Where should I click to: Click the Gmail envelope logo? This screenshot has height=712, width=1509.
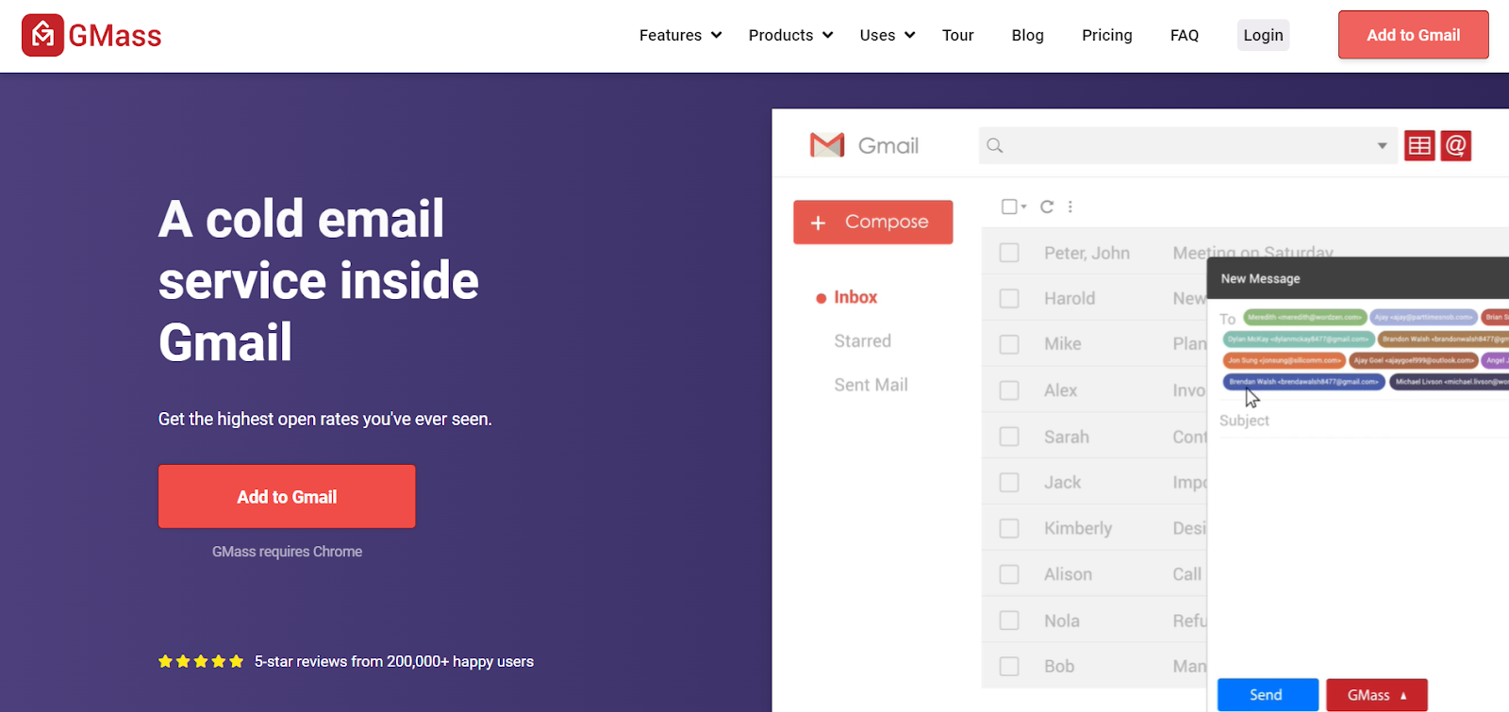[x=827, y=145]
